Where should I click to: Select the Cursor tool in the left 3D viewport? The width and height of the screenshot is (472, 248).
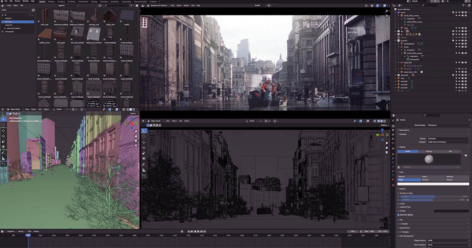coord(3,124)
